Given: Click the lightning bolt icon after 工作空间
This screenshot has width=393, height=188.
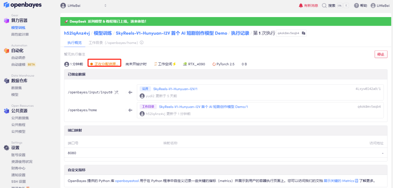Looking at the screenshot, I should point(174,64).
